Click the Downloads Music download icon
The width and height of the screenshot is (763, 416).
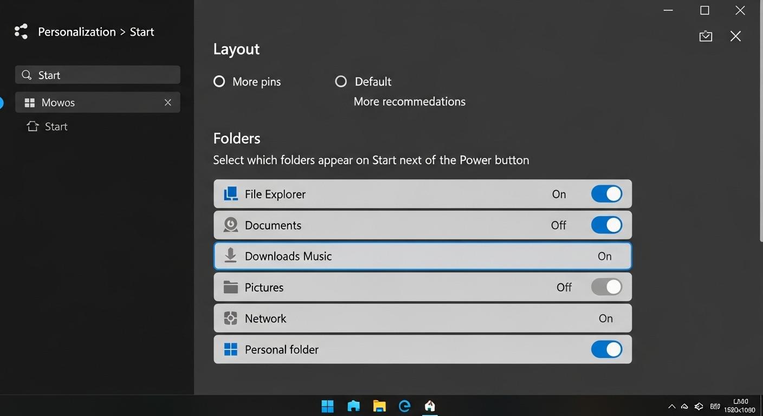click(230, 255)
